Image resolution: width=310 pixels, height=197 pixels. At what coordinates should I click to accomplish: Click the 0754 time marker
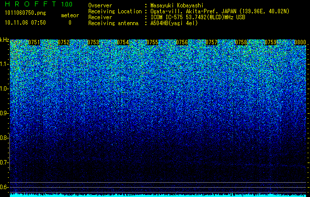click(123, 42)
